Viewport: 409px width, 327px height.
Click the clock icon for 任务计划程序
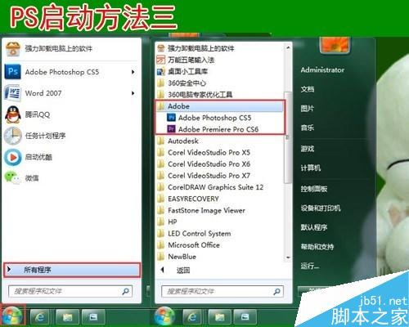click(x=12, y=136)
